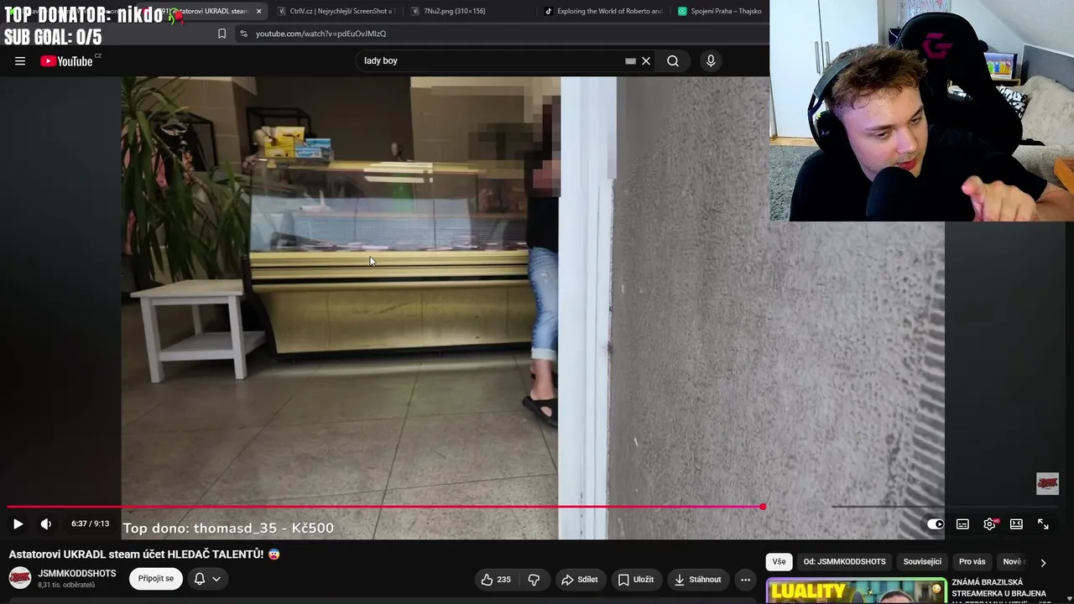Mute the video volume
The height and width of the screenshot is (604, 1074).
point(46,523)
